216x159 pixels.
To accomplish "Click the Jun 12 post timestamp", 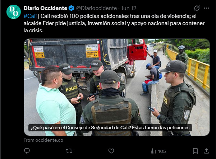I will (x=129, y=8).
